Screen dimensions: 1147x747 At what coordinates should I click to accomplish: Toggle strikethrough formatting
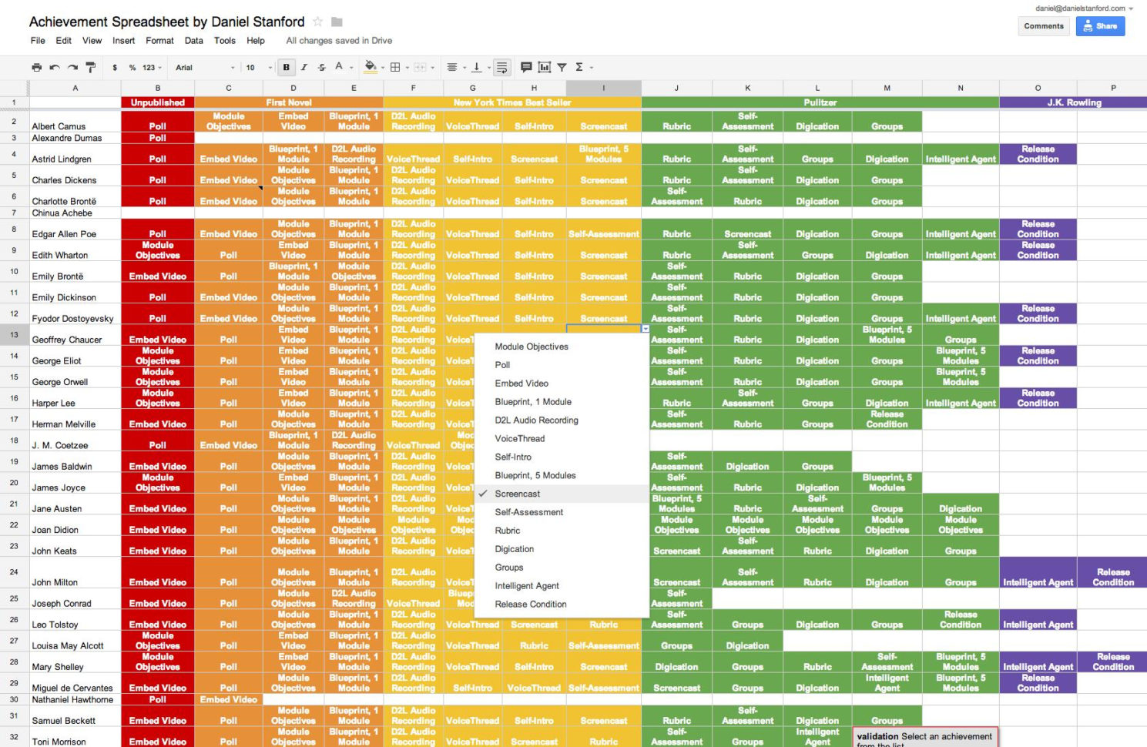tap(320, 67)
